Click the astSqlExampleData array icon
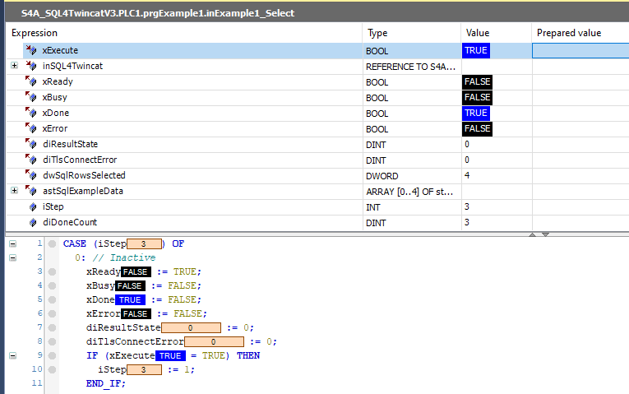 31,191
